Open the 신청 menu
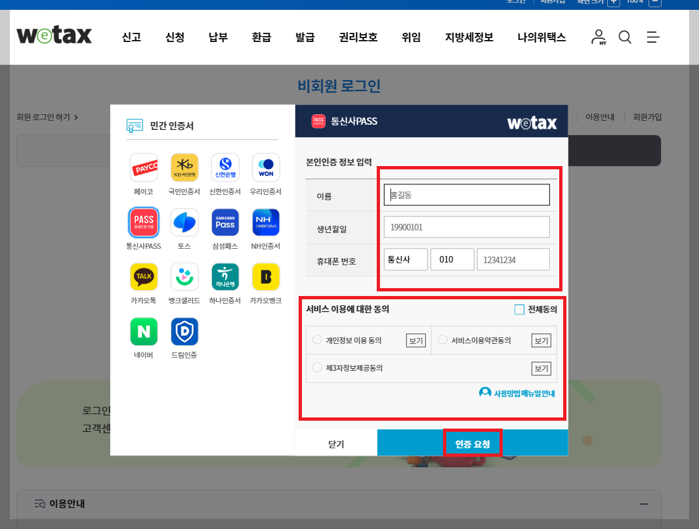The height and width of the screenshot is (529, 699). click(x=175, y=37)
